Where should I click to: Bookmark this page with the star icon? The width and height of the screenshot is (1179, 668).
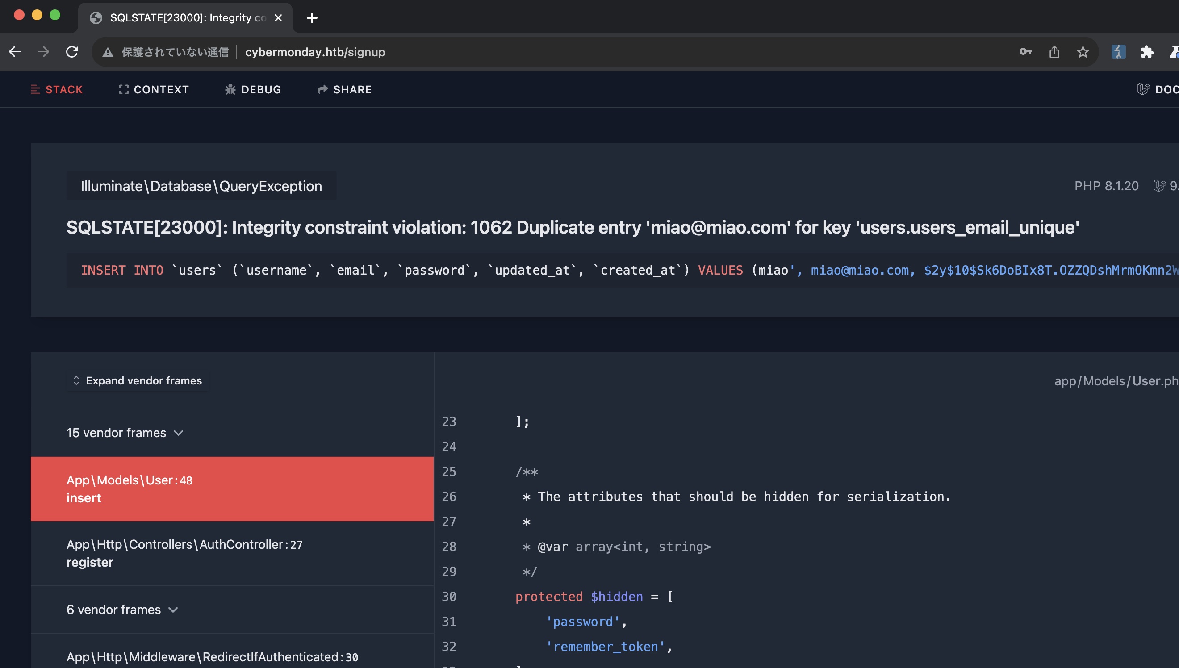pos(1083,52)
